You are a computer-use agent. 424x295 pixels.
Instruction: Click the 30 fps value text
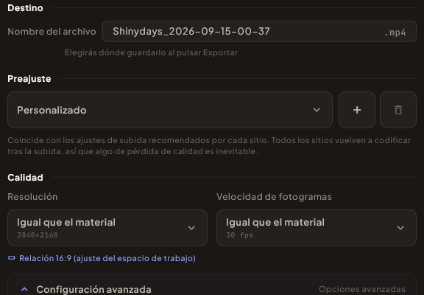pos(239,235)
